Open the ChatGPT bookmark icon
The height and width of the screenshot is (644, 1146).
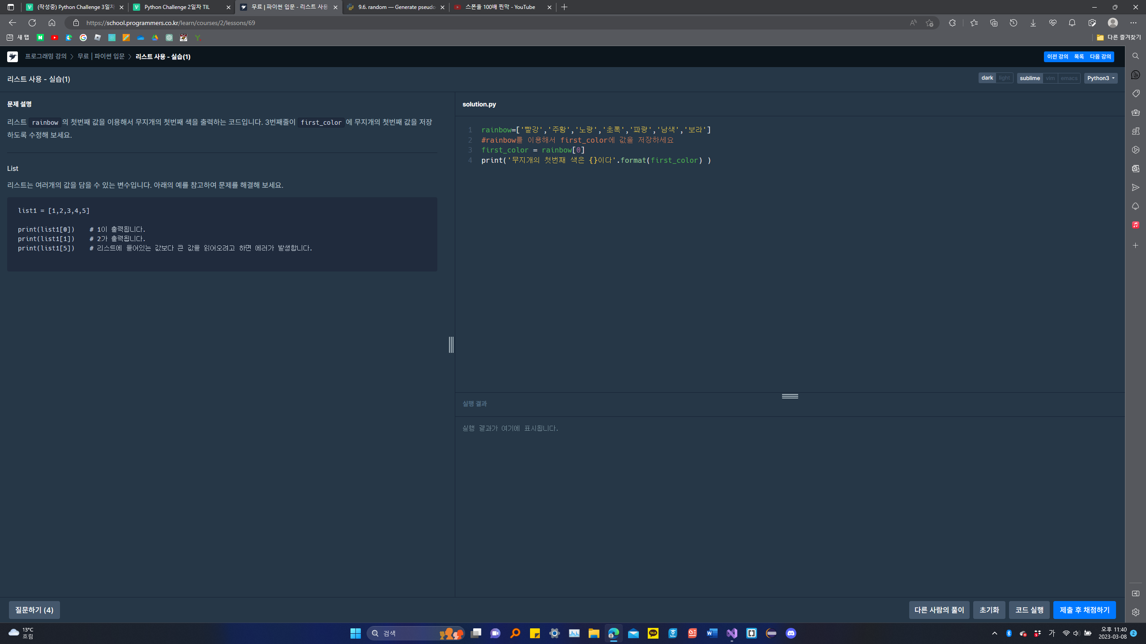[x=169, y=38]
